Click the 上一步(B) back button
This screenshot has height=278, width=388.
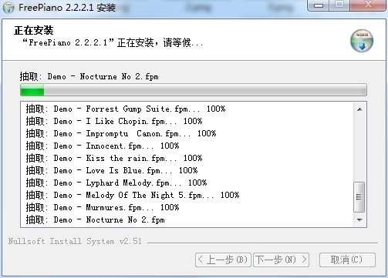point(223,260)
